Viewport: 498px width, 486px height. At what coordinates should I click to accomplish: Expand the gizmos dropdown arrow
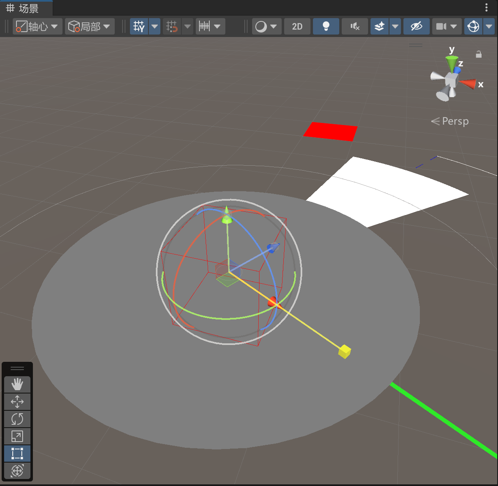[489, 27]
